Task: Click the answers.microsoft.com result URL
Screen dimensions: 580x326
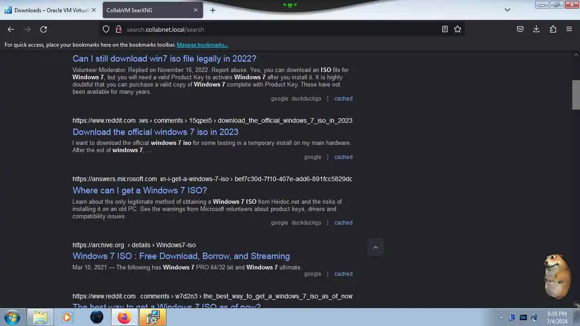Action: click(x=212, y=179)
